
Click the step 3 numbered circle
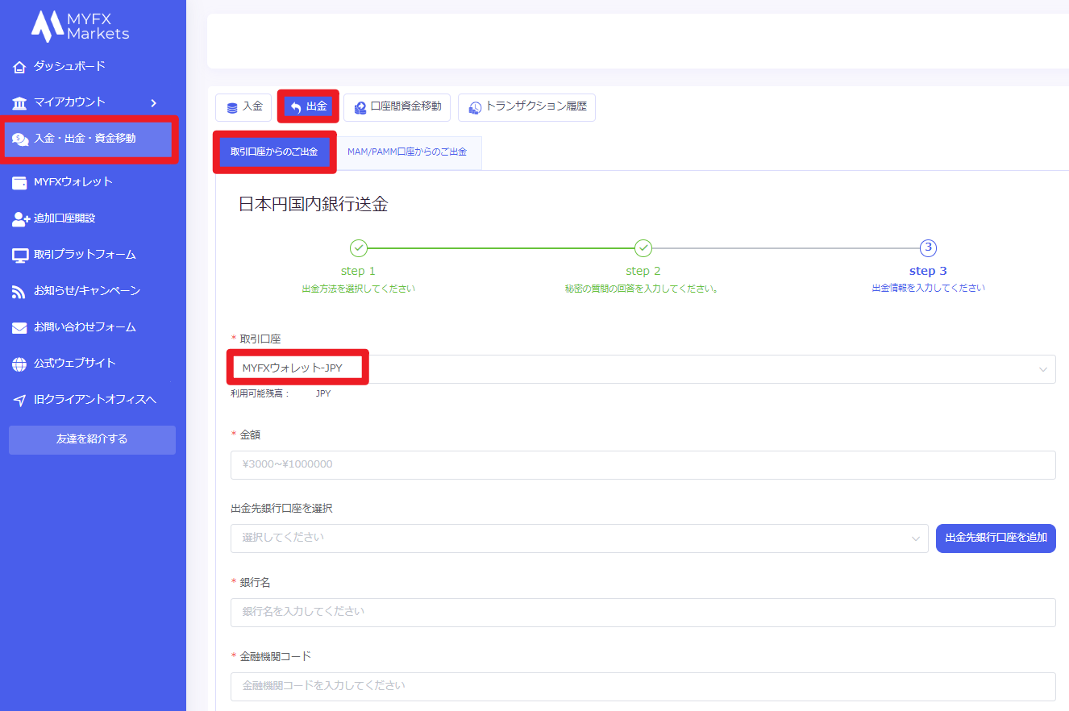tap(928, 247)
